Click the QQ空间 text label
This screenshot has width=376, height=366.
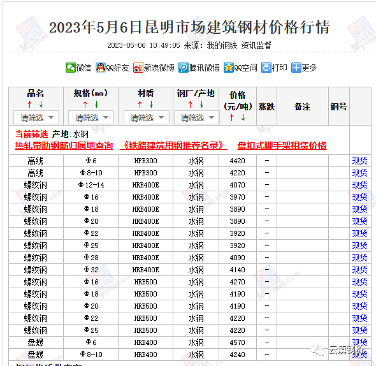click(x=245, y=68)
